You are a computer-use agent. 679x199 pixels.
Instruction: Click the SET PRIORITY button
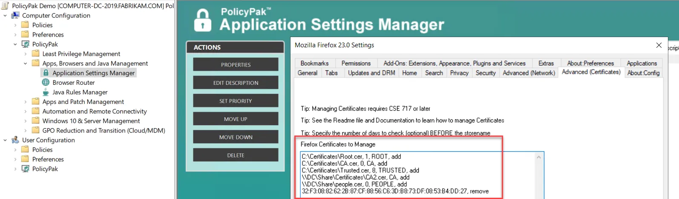[x=236, y=101]
